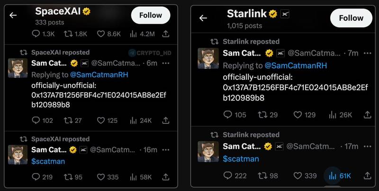Open Sam Catman avatar in SpaceXAI 16m post
The image size is (379, 191).
pos(18,155)
